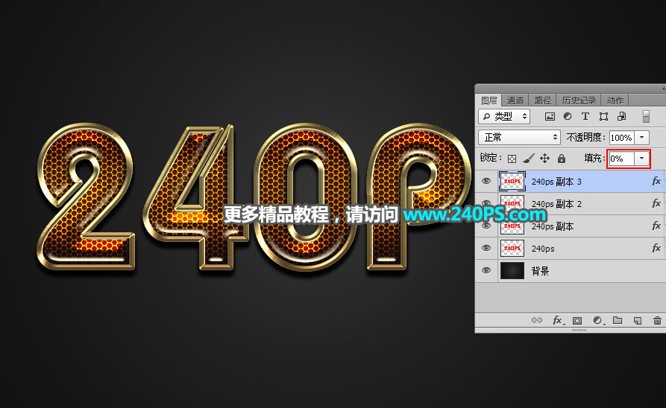Filter layers by adjustment layer icon

pyautogui.click(x=568, y=116)
